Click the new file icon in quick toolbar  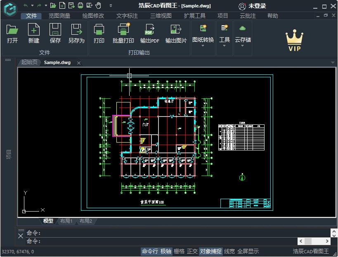point(62,5)
